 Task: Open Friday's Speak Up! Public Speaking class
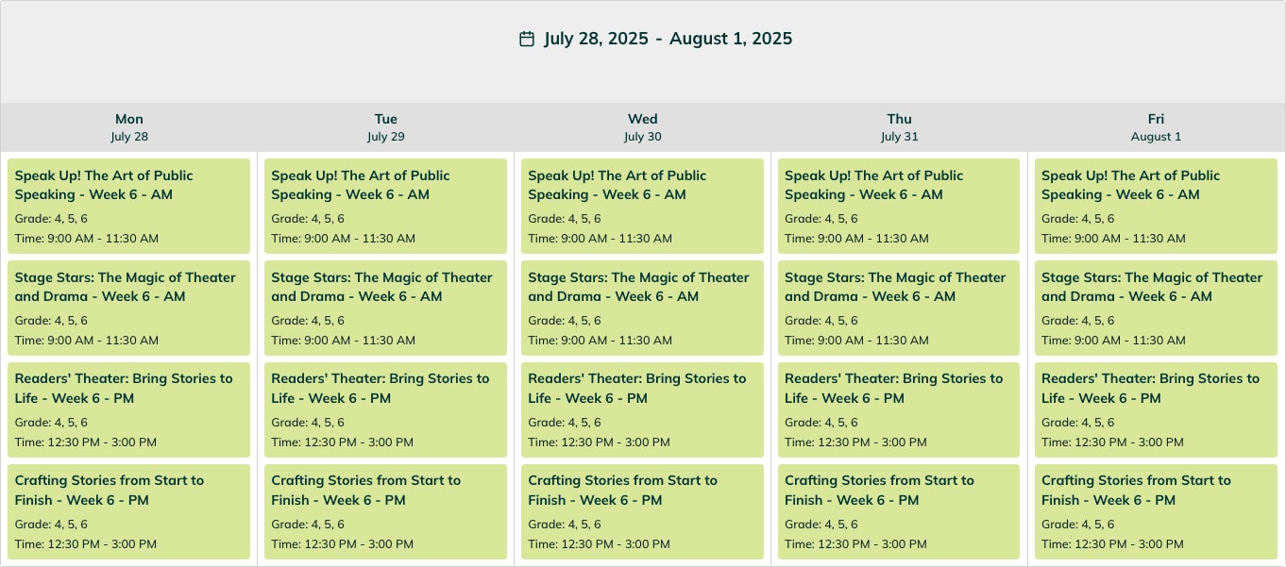(1156, 206)
